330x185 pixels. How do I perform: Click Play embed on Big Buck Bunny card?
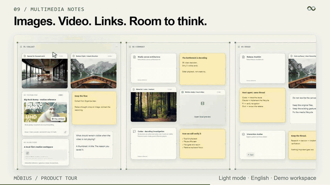[x=58, y=119]
